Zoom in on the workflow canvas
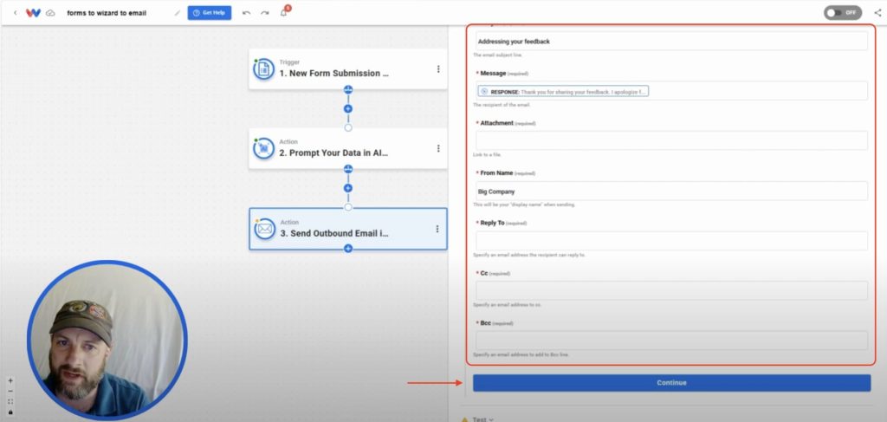Viewport: 887px width, 422px height. pos(10,380)
